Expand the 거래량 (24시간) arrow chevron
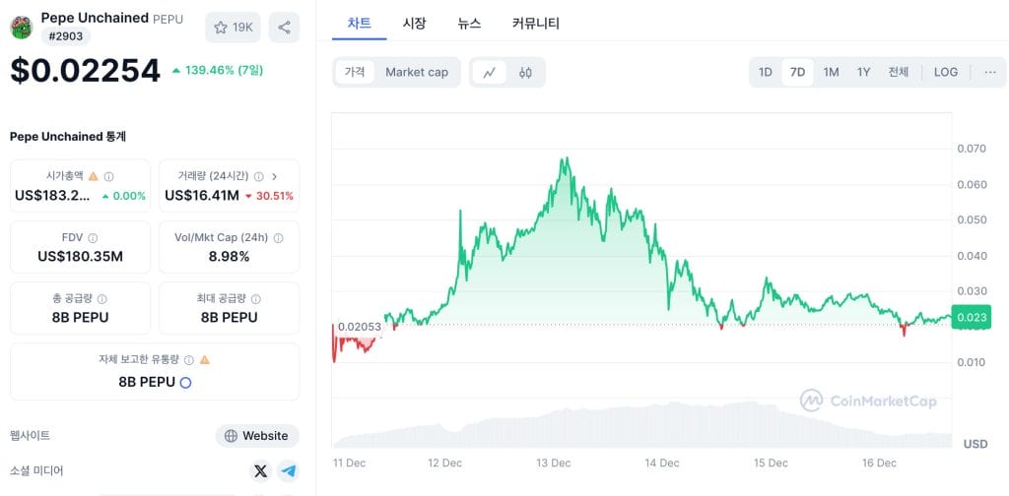 pyautogui.click(x=275, y=176)
